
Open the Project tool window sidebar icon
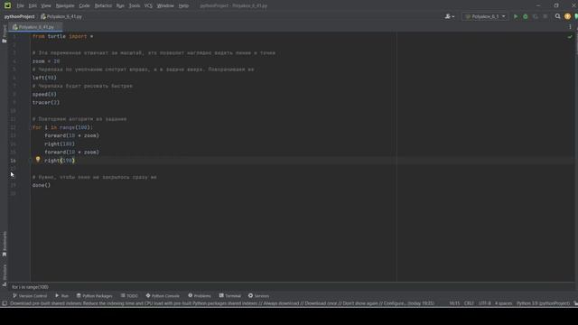point(4,33)
